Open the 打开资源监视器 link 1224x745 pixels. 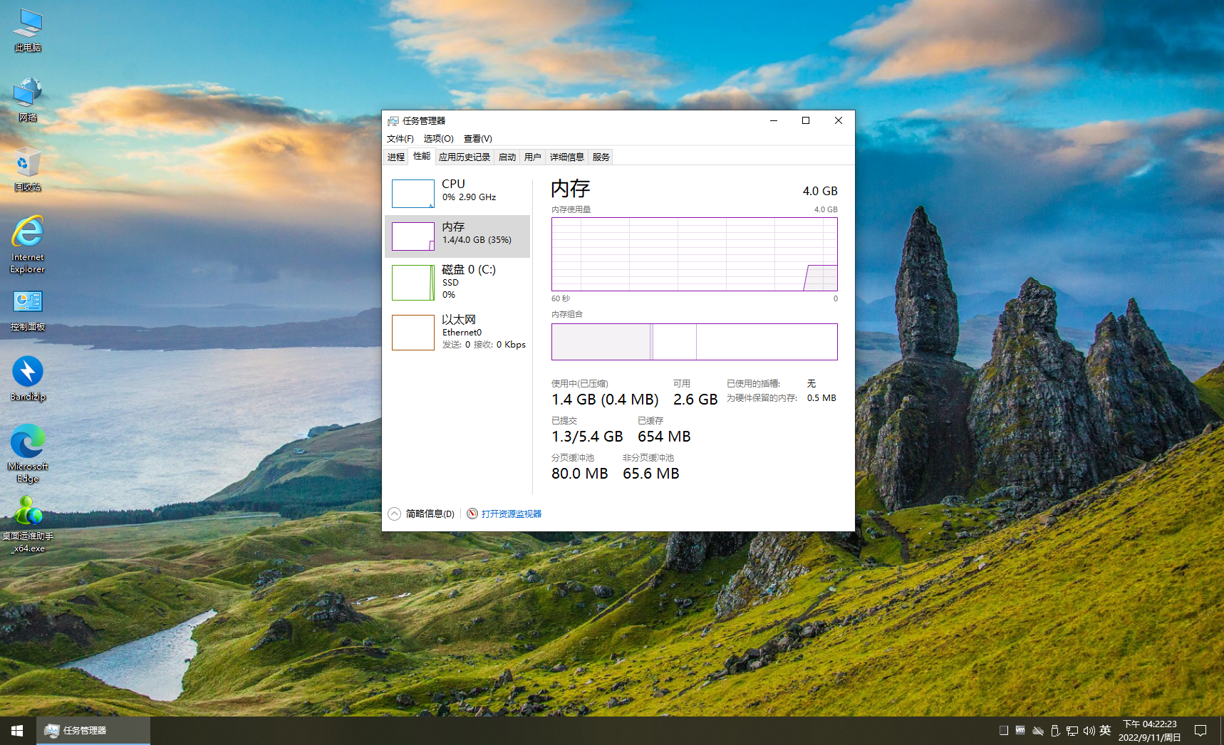coord(511,514)
